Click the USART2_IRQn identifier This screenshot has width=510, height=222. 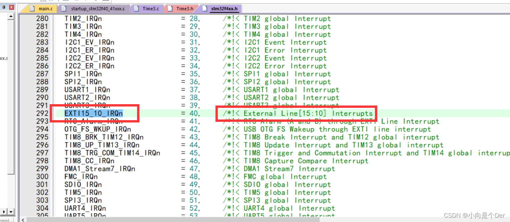[87, 98]
